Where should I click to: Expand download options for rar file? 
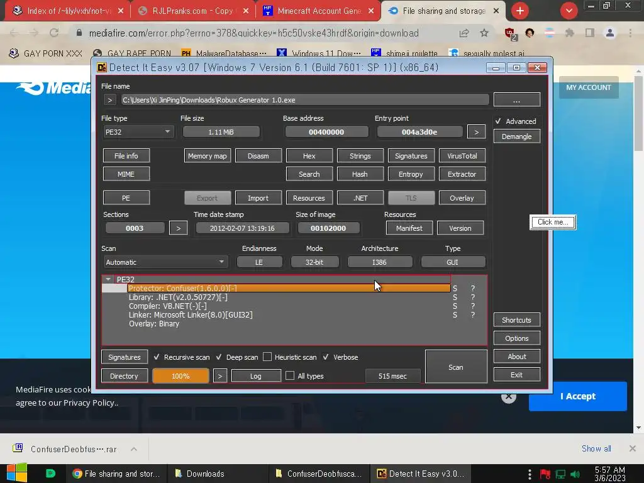coord(134,449)
